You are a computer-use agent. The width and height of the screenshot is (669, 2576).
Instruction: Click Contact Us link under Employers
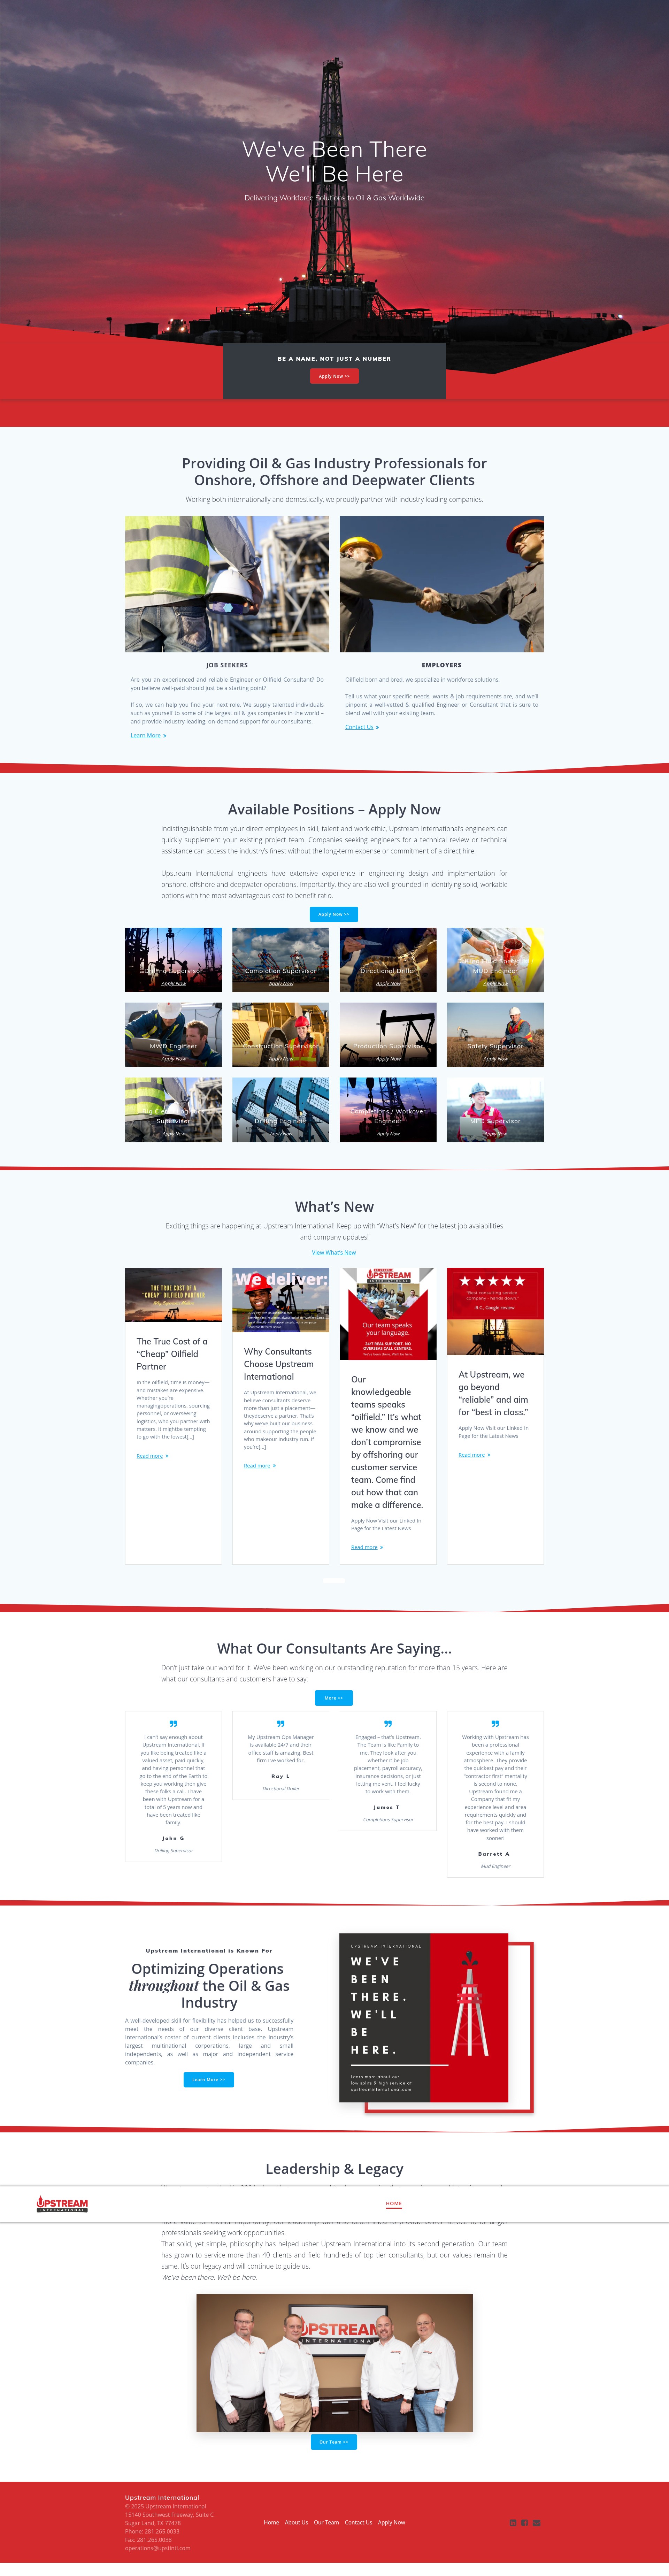point(362,727)
